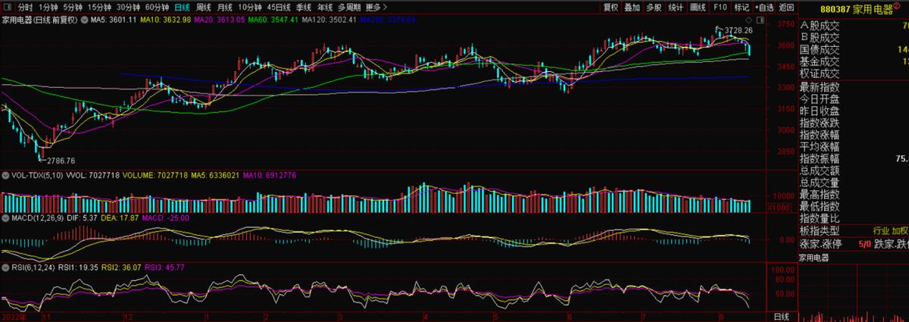Open the 多股 multi-stock view
909x322 pixels.
654,7
